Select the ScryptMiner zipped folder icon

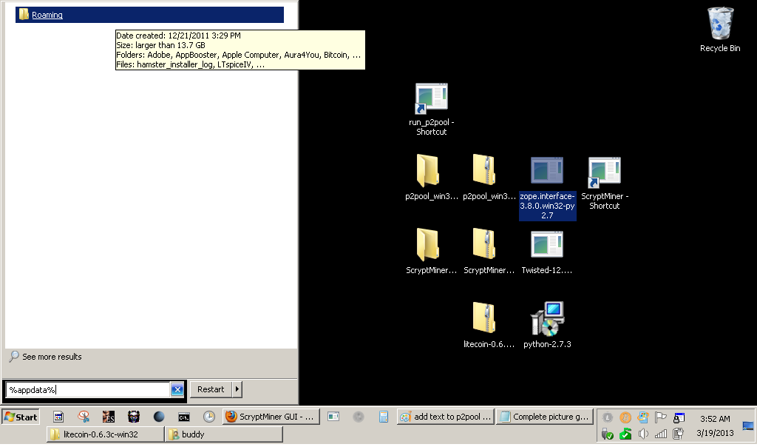(x=489, y=252)
